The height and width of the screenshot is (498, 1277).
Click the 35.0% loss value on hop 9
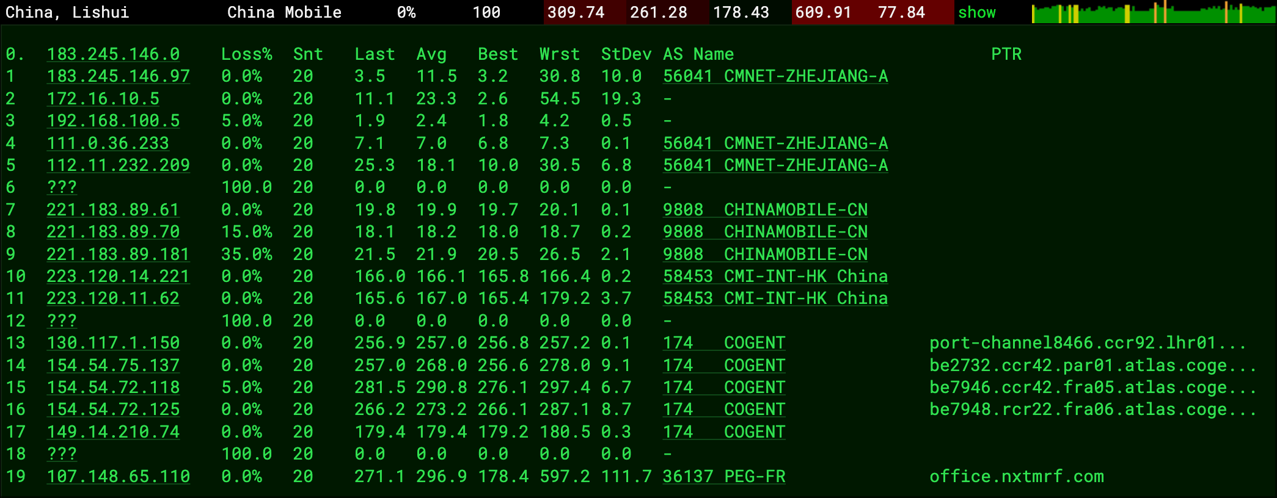[246, 254]
